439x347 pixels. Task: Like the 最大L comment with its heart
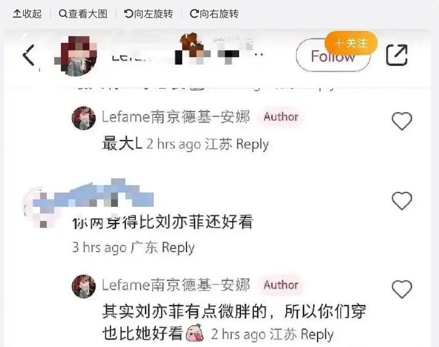pos(402,121)
